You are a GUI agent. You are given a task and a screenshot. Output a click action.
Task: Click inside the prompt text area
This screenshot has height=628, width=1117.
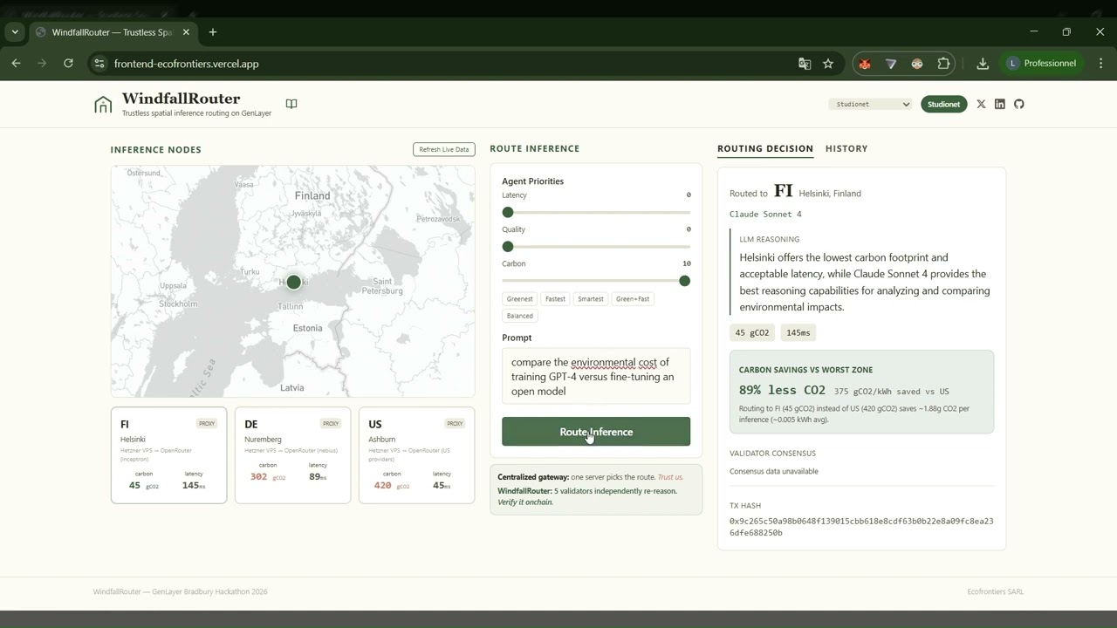point(595,376)
